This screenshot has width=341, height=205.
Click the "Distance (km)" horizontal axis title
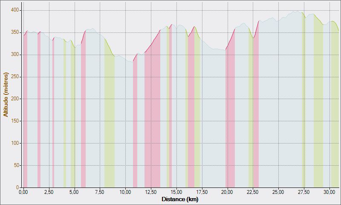point(180,199)
